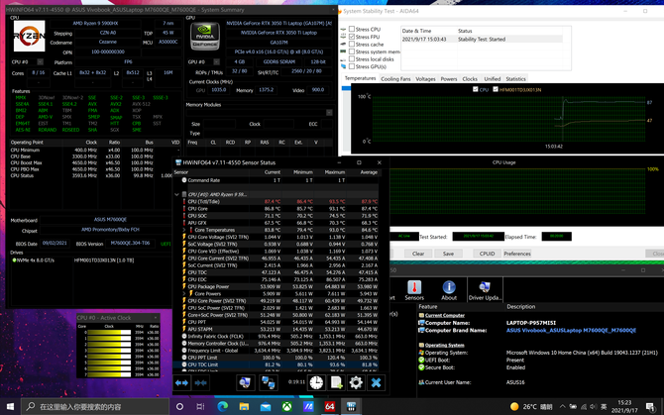664x415 pixels.
Task: Show hidden system tray icons chevron
Action: (562, 406)
